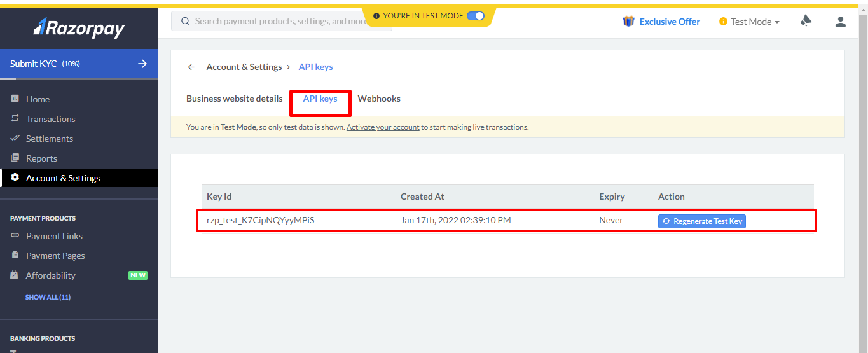Click the announcements icon in header
The image size is (868, 353).
pos(806,22)
